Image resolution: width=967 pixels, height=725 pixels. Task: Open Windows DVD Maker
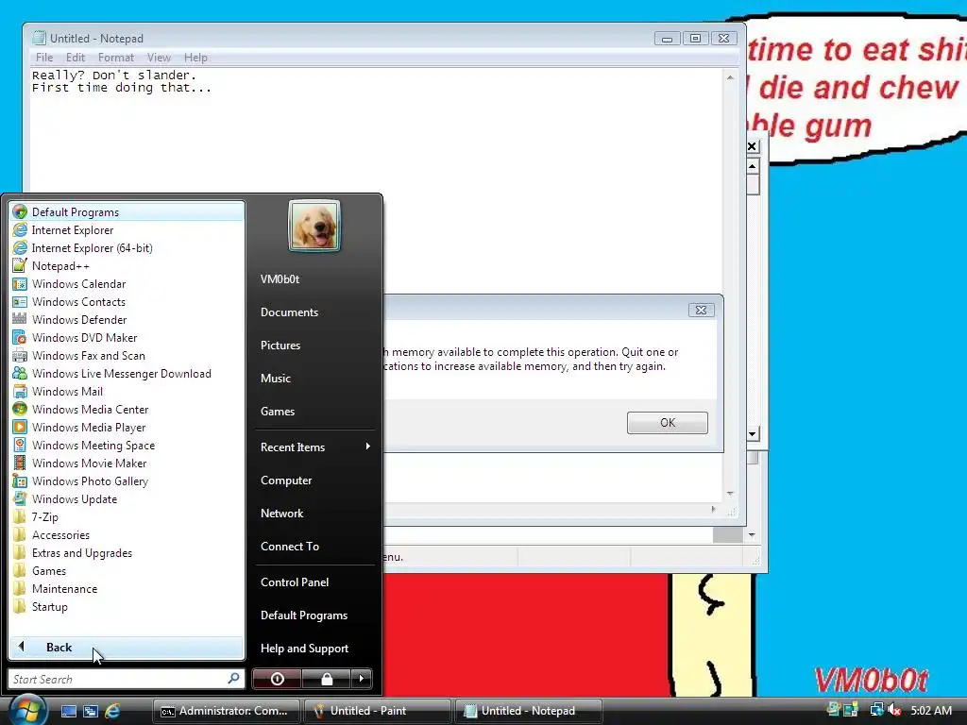(x=127, y=337)
